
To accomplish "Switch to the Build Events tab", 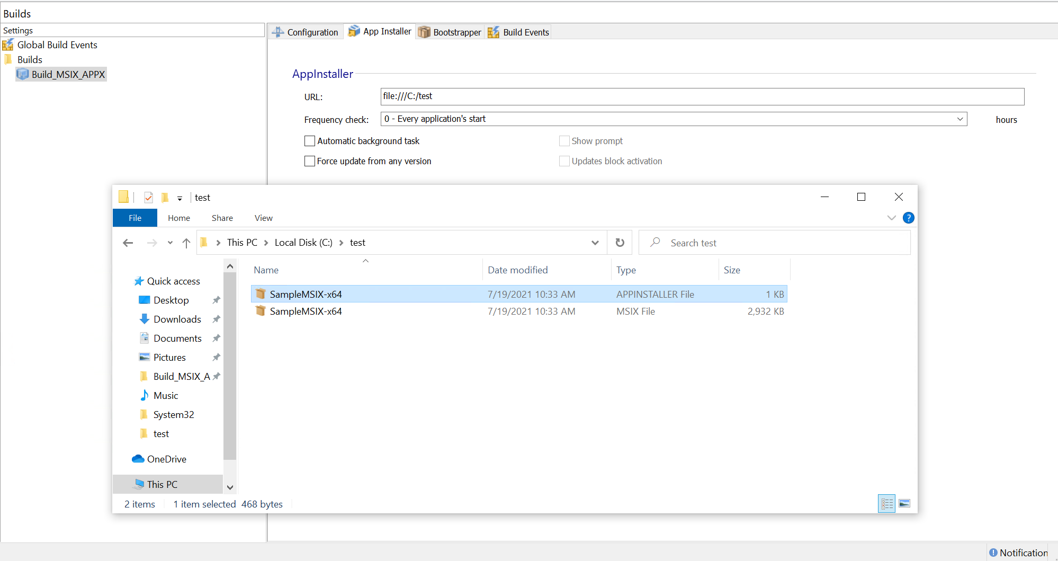I will coord(519,32).
